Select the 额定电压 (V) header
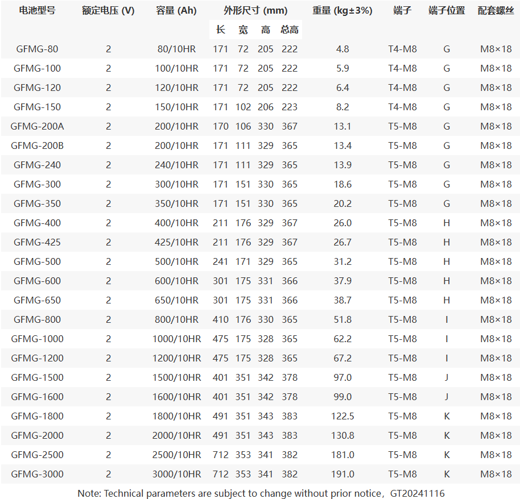520x499 pixels. [108, 11]
